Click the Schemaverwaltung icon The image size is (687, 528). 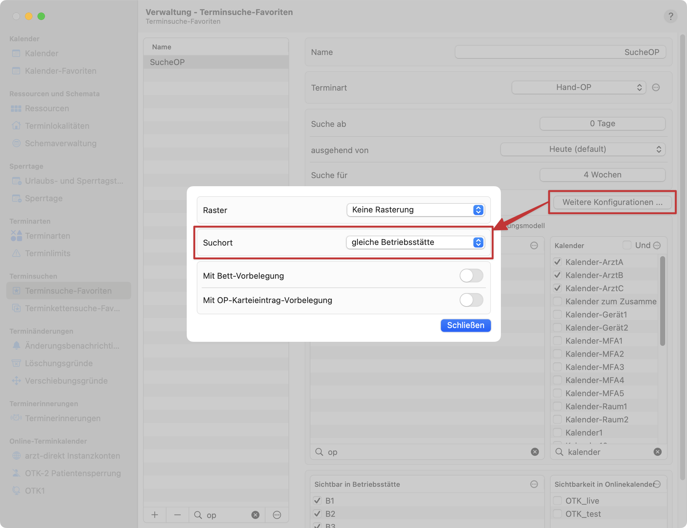click(16, 143)
